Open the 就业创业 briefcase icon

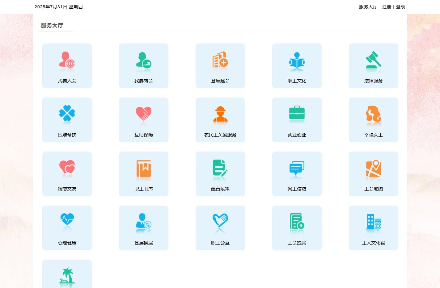click(297, 115)
